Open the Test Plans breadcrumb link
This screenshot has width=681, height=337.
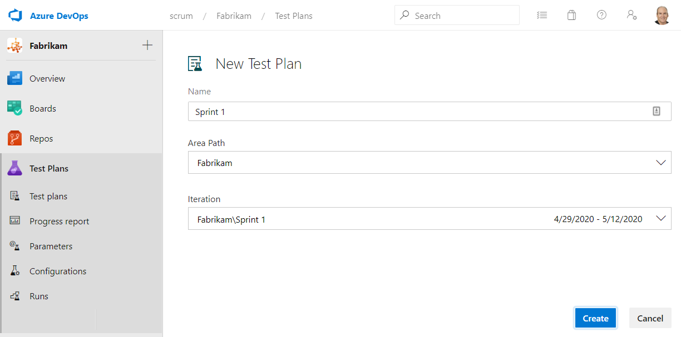point(294,16)
